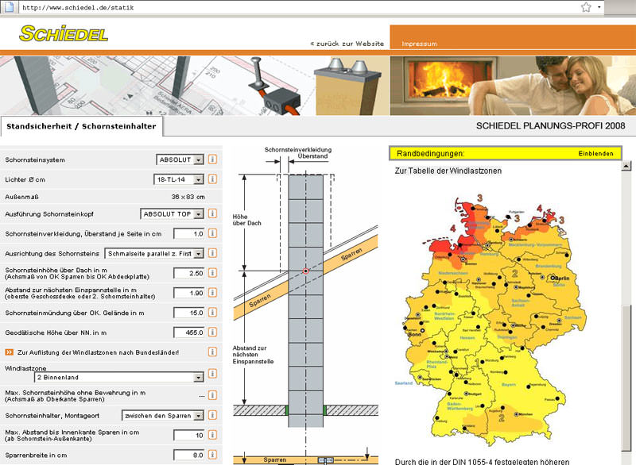Open info for Geodätische Höhe über NN
This screenshot has width=636, height=465.
pyautogui.click(x=212, y=332)
